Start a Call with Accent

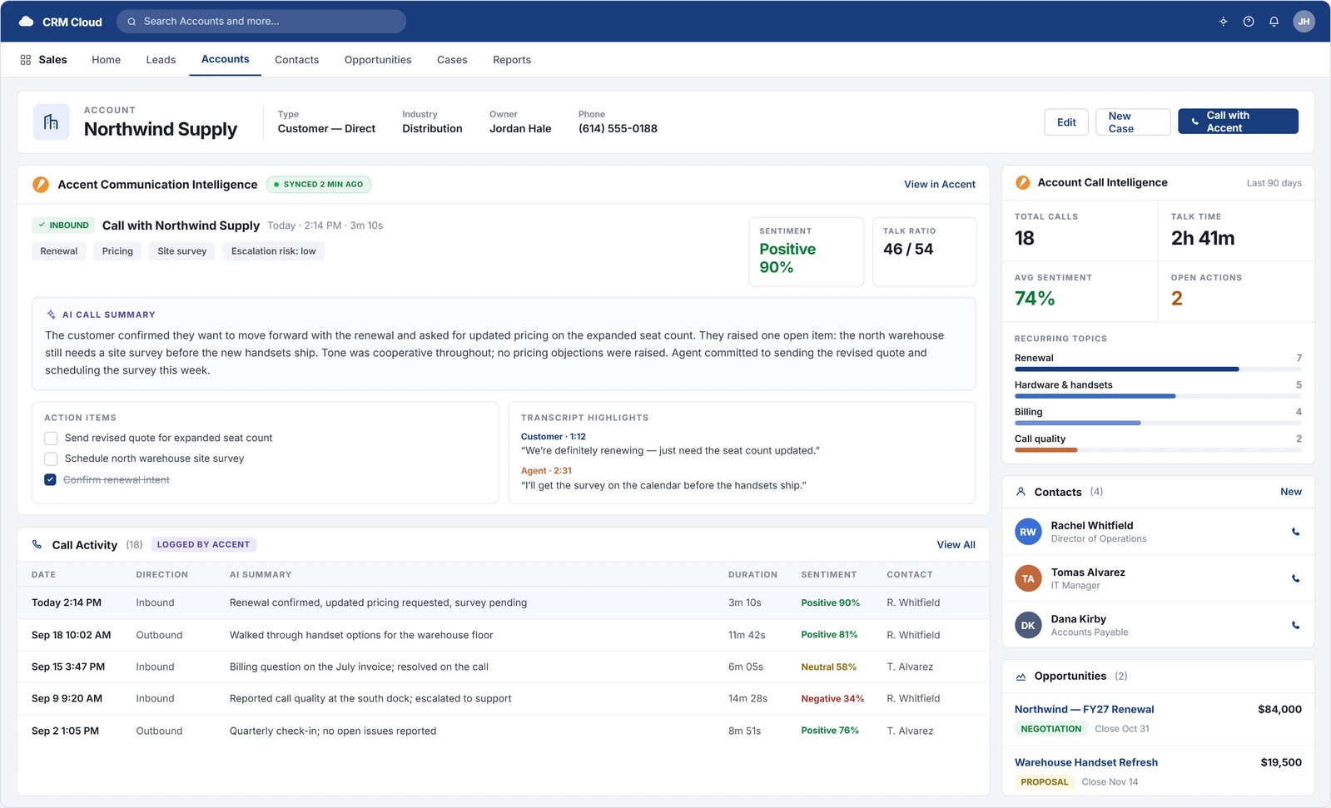(1238, 121)
